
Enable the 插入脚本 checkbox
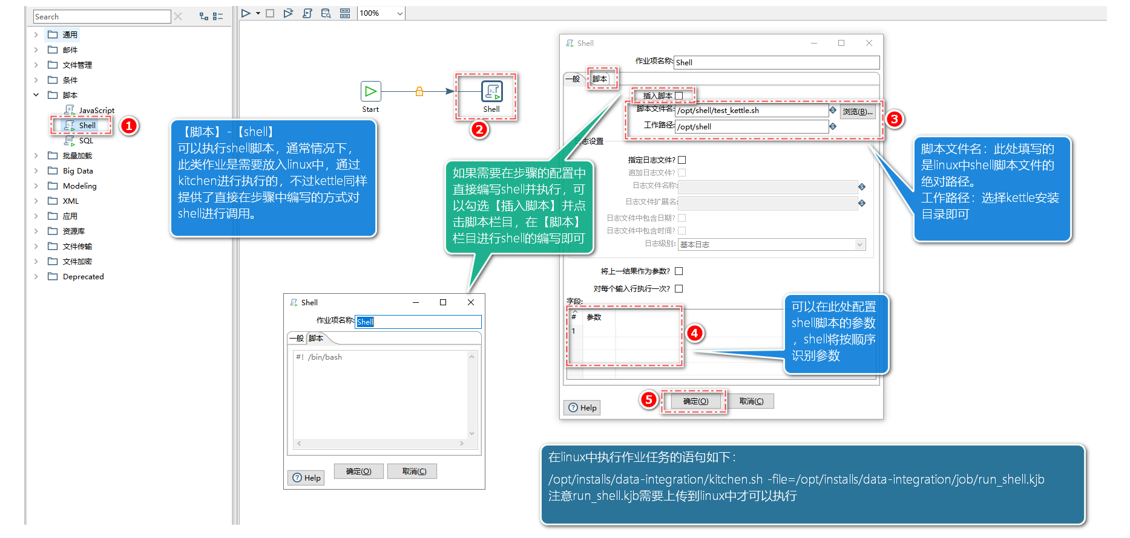click(x=678, y=96)
